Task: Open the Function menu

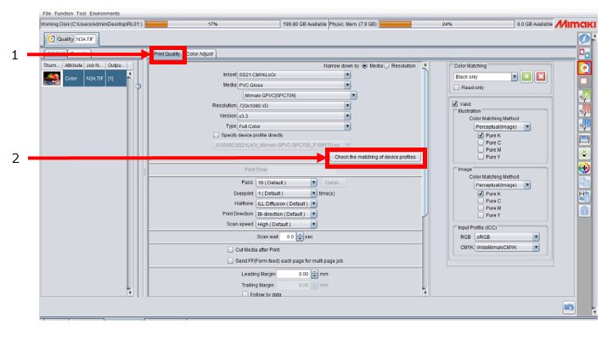Action: (x=64, y=14)
